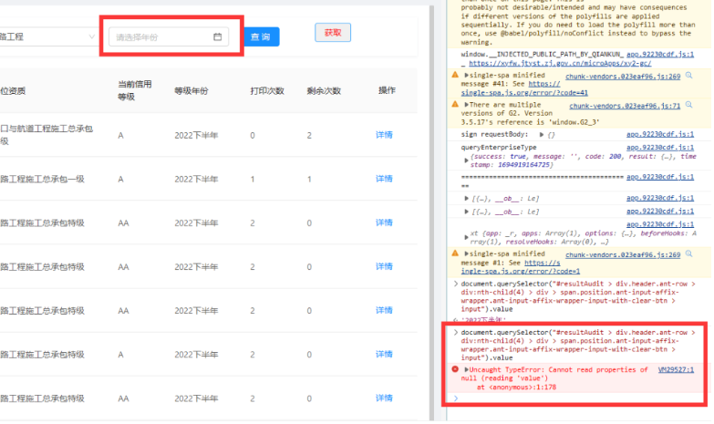
Task: Open 详情 for 路工程施工总承包一级 row
Action: click(x=384, y=179)
